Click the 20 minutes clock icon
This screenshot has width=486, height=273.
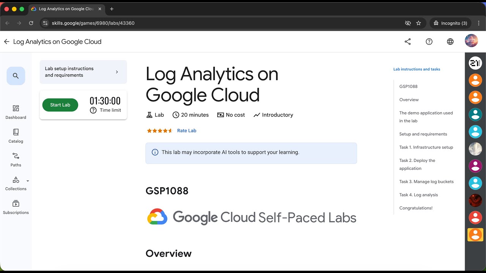pyautogui.click(x=176, y=115)
